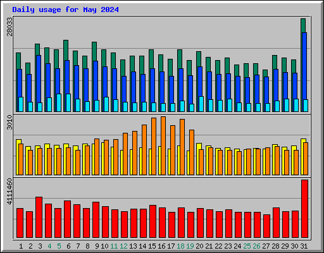Select day 24 label on x-axis

tap(237, 246)
